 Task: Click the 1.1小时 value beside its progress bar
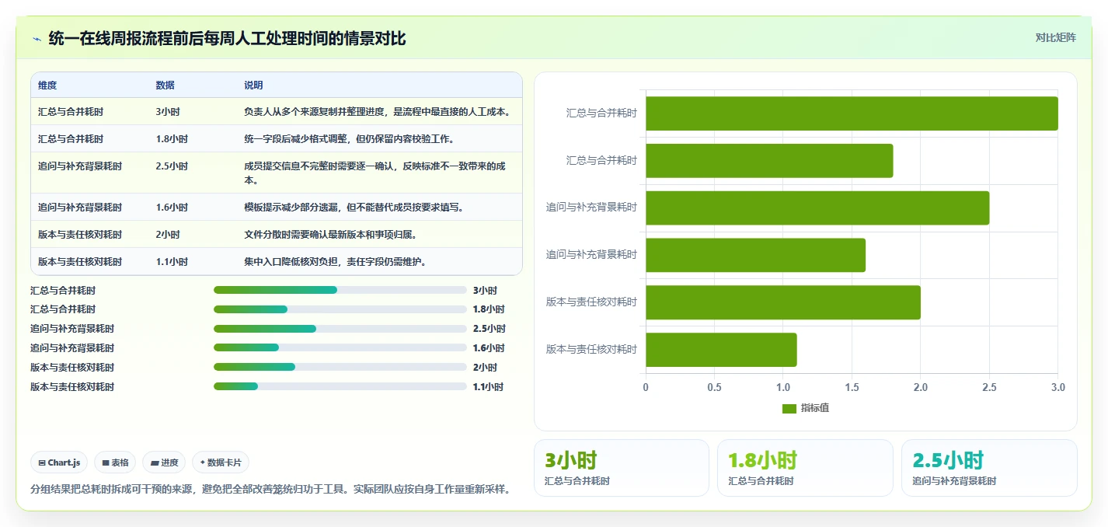(x=489, y=386)
